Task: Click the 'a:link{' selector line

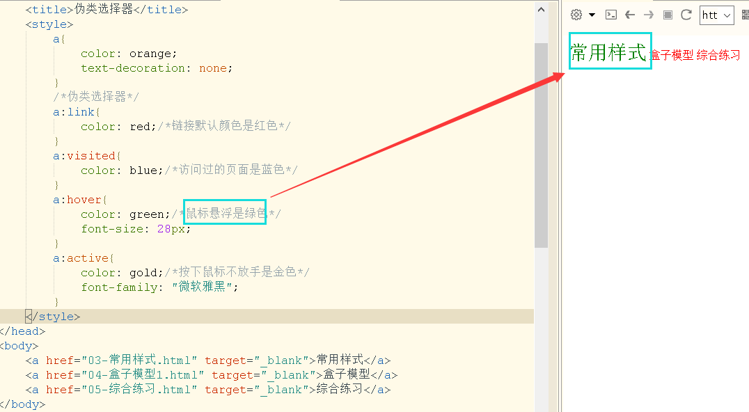Action: tap(77, 112)
